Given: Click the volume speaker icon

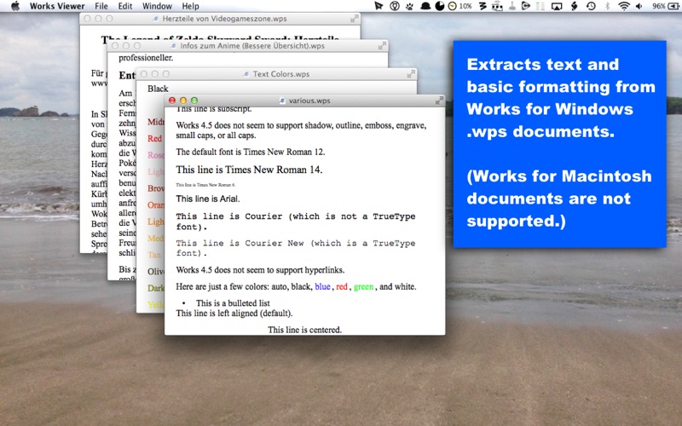Looking at the screenshot, I should click(639, 6).
